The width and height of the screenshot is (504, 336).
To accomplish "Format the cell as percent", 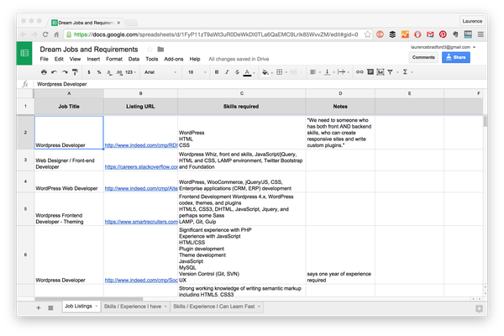I will click(x=99, y=72).
